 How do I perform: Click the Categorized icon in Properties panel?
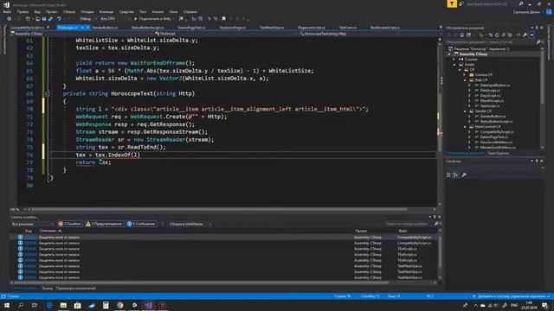(448, 175)
